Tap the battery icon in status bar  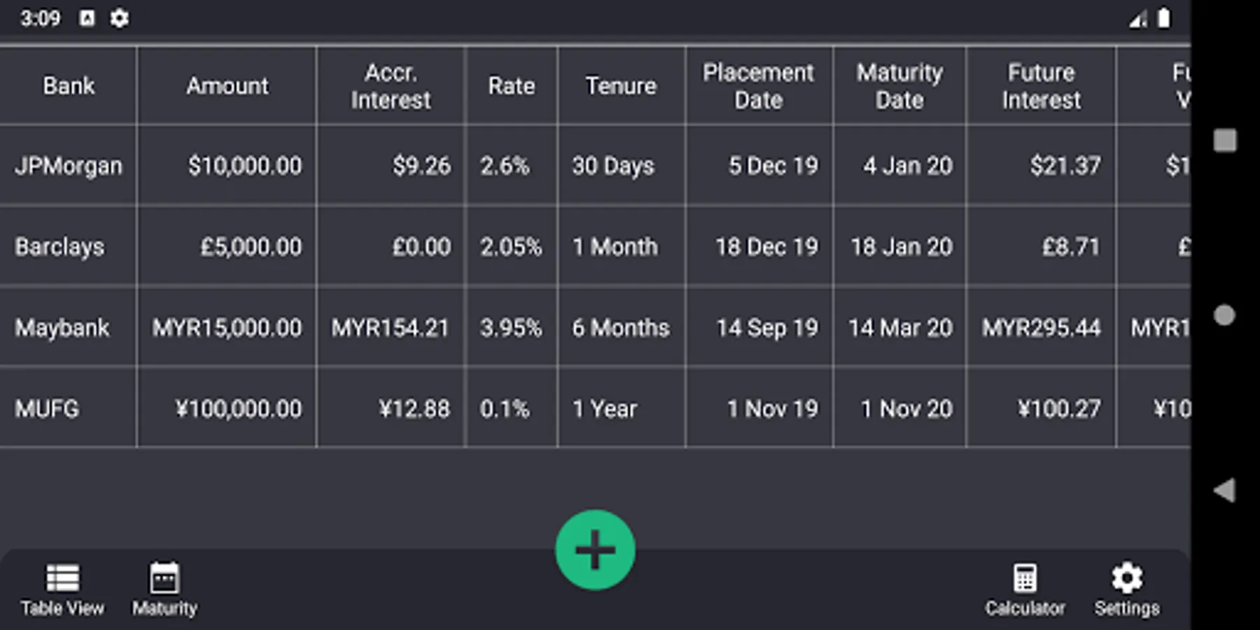tap(1163, 18)
